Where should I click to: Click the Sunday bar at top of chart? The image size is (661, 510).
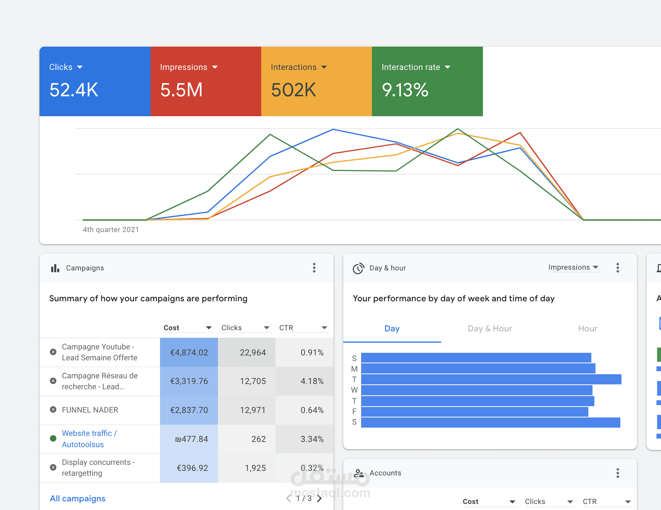tap(476, 358)
